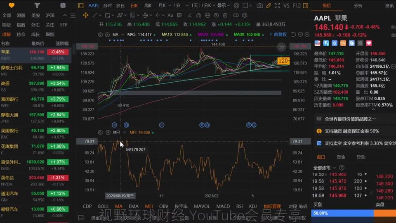The width and height of the screenshot is (396, 223).
Task: Toggle the magnet snap tool
Action: pyautogui.click(x=198, y=15)
